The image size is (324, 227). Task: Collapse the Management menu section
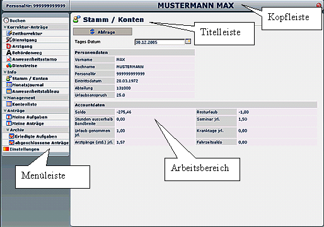point(5,97)
